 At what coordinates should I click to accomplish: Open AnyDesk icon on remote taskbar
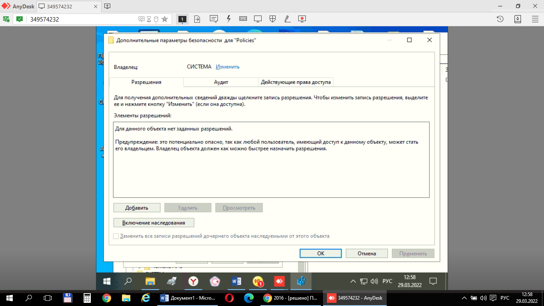(279, 281)
